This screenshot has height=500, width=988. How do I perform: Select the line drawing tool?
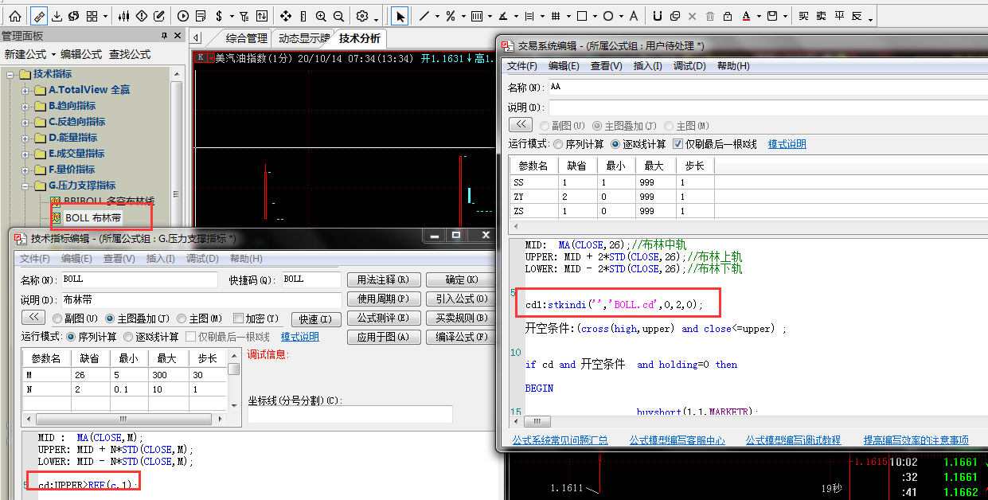[x=424, y=16]
